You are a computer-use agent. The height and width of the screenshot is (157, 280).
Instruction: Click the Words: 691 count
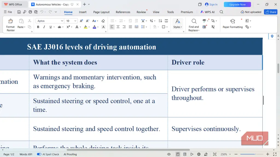click(x=26, y=154)
